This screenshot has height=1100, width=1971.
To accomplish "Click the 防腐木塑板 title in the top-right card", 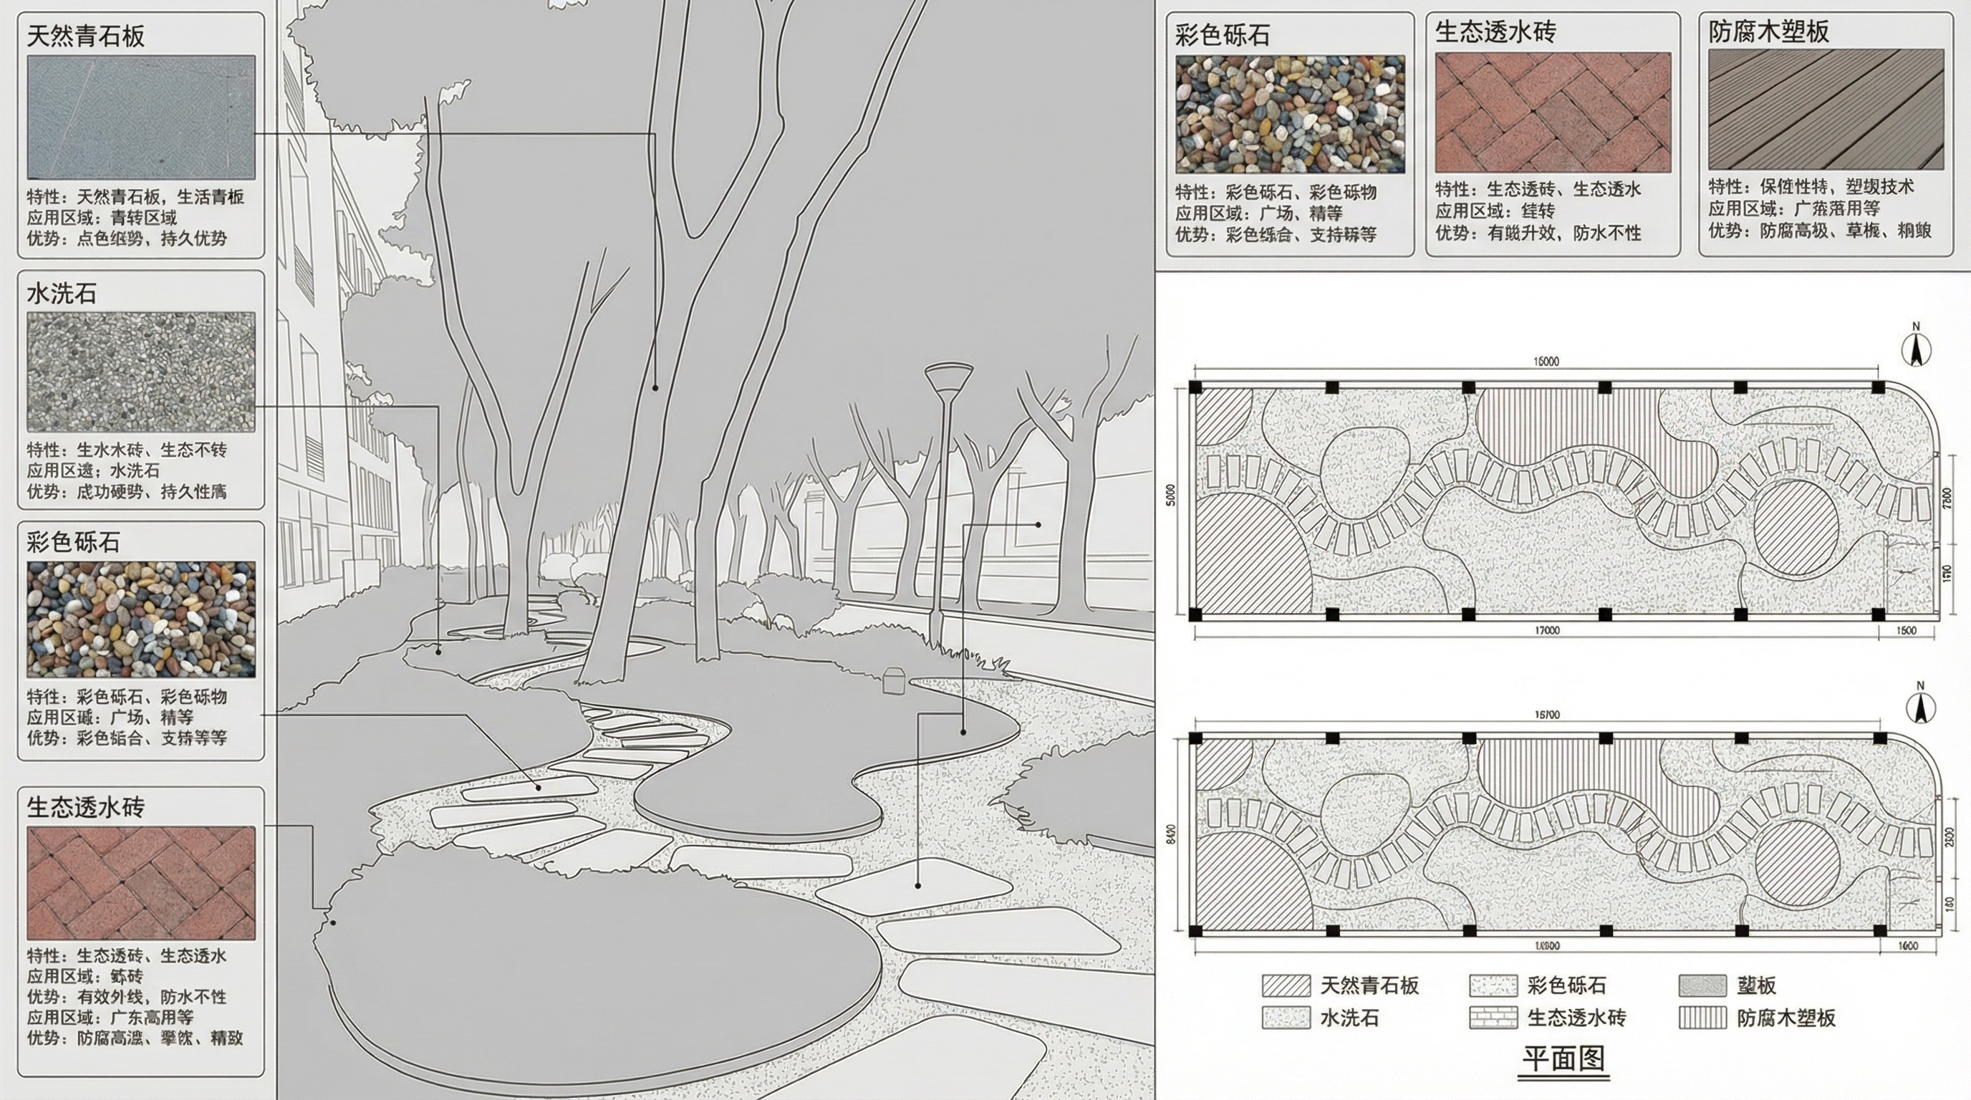I will [1769, 32].
